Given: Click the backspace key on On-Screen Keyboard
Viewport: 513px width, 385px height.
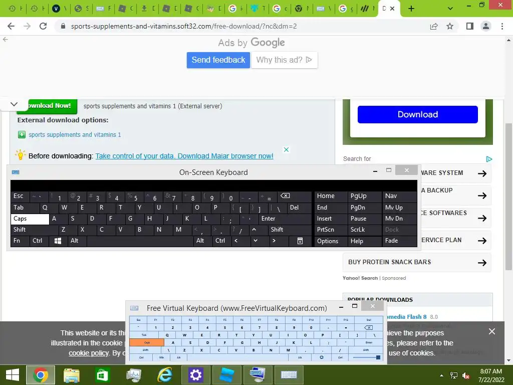Looking at the screenshot, I should click(294, 196).
